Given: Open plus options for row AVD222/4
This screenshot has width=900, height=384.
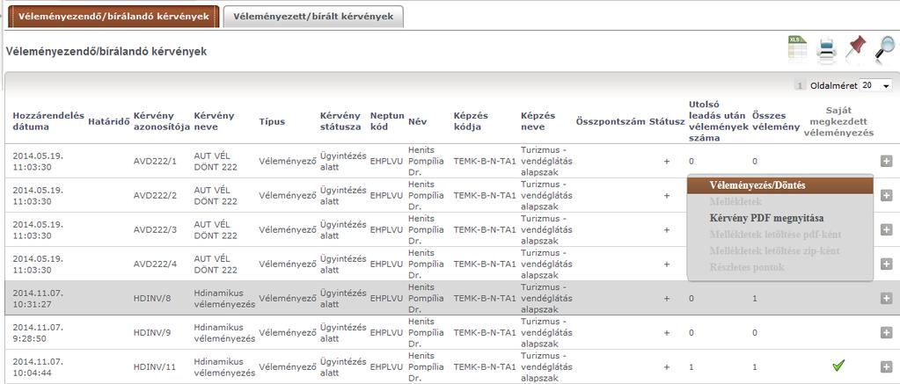Looking at the screenshot, I should point(886,264).
